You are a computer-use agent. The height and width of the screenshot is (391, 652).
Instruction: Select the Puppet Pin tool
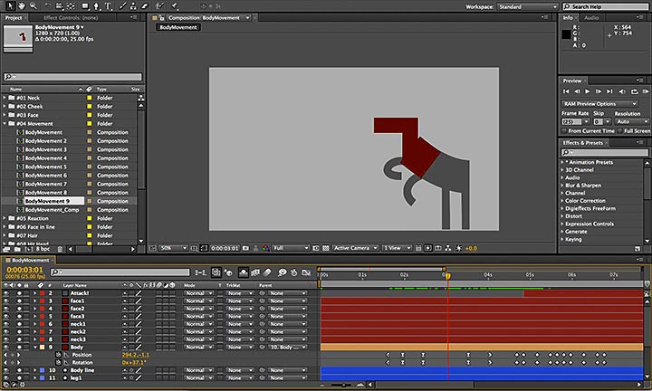(x=175, y=5)
